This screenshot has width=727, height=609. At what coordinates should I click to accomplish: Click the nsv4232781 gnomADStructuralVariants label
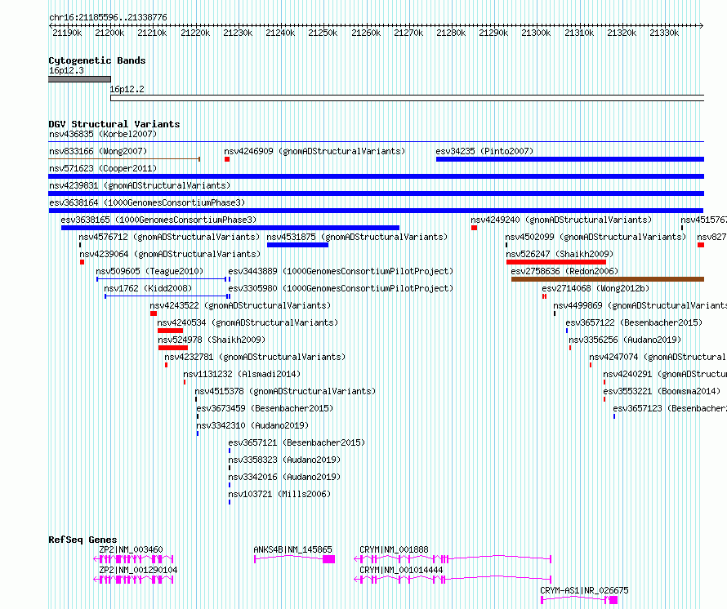click(255, 357)
